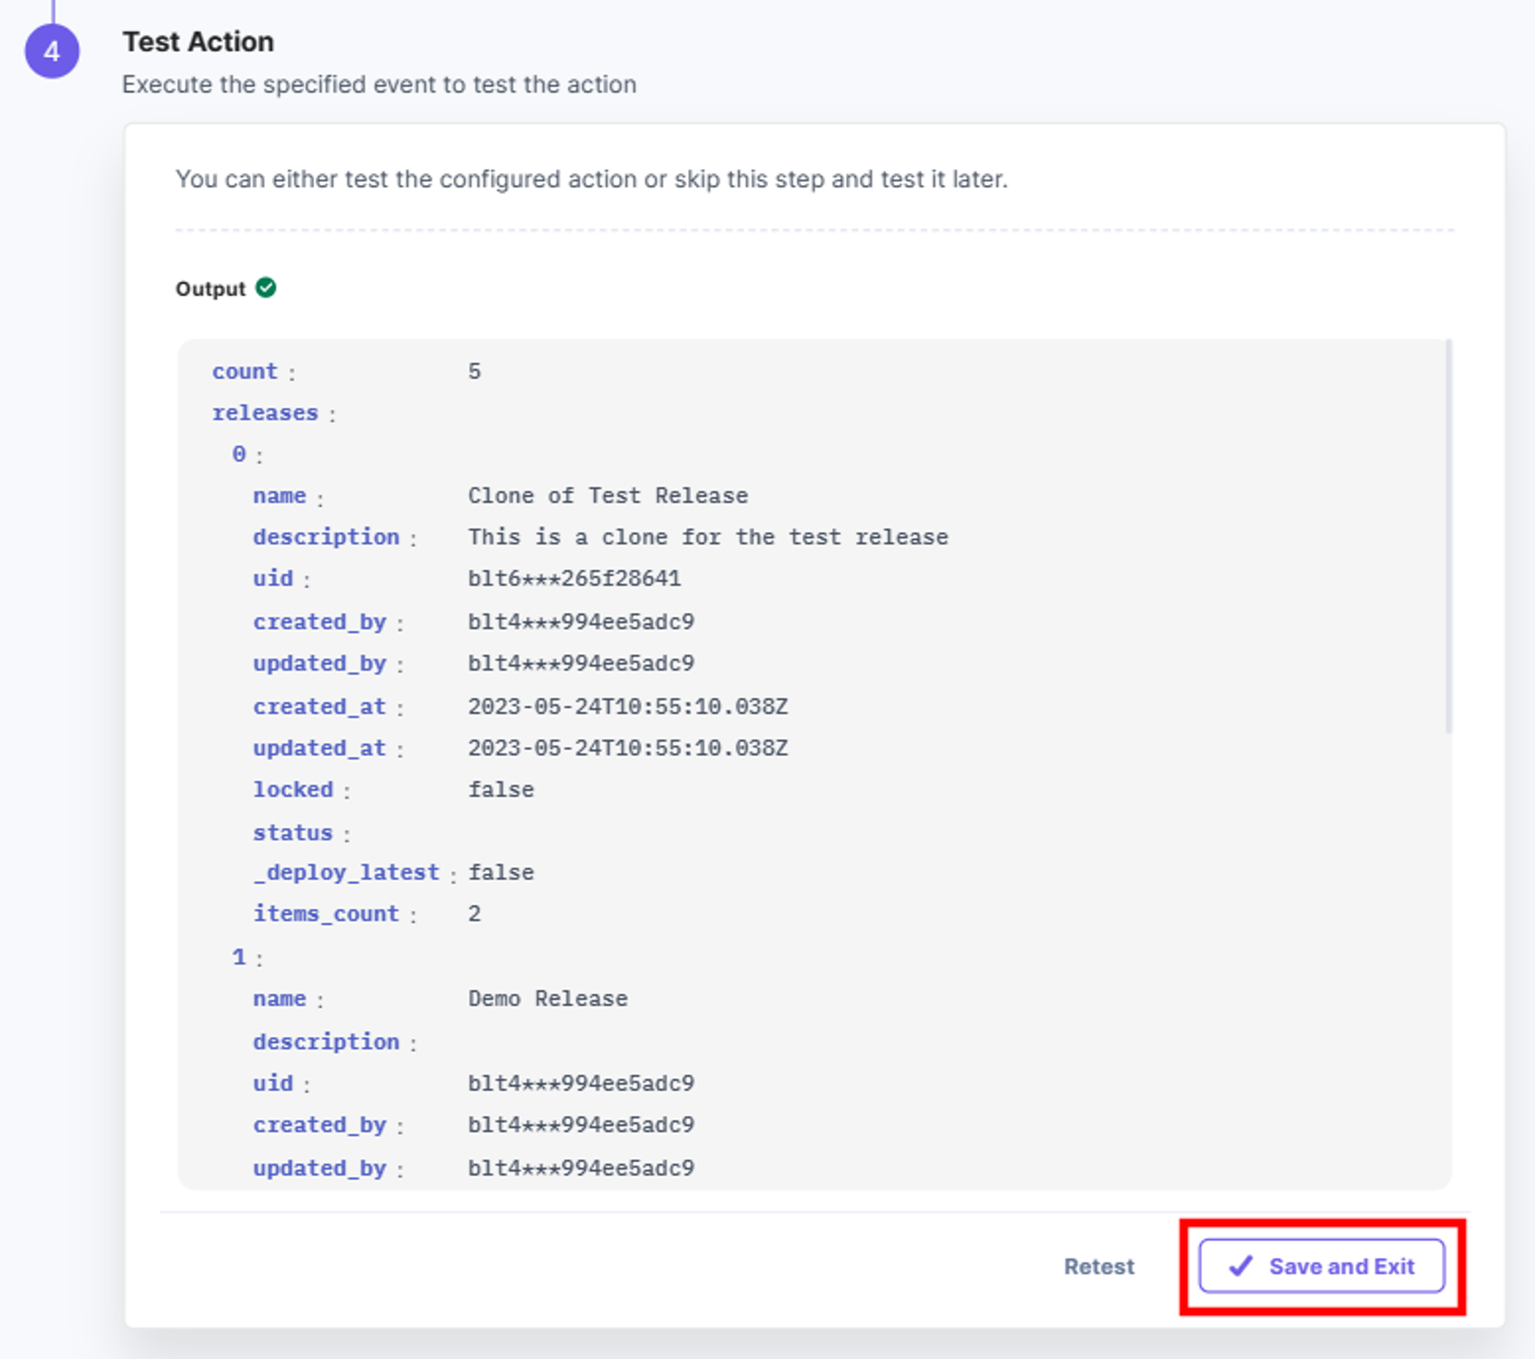
Task: Click the Save and Exit button
Action: click(x=1321, y=1266)
